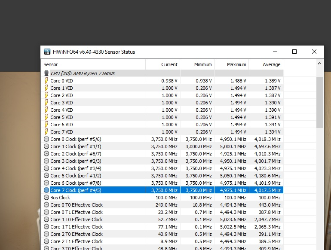
Task: Click the clock icon for Core 3 Clock
Action: [46, 161]
